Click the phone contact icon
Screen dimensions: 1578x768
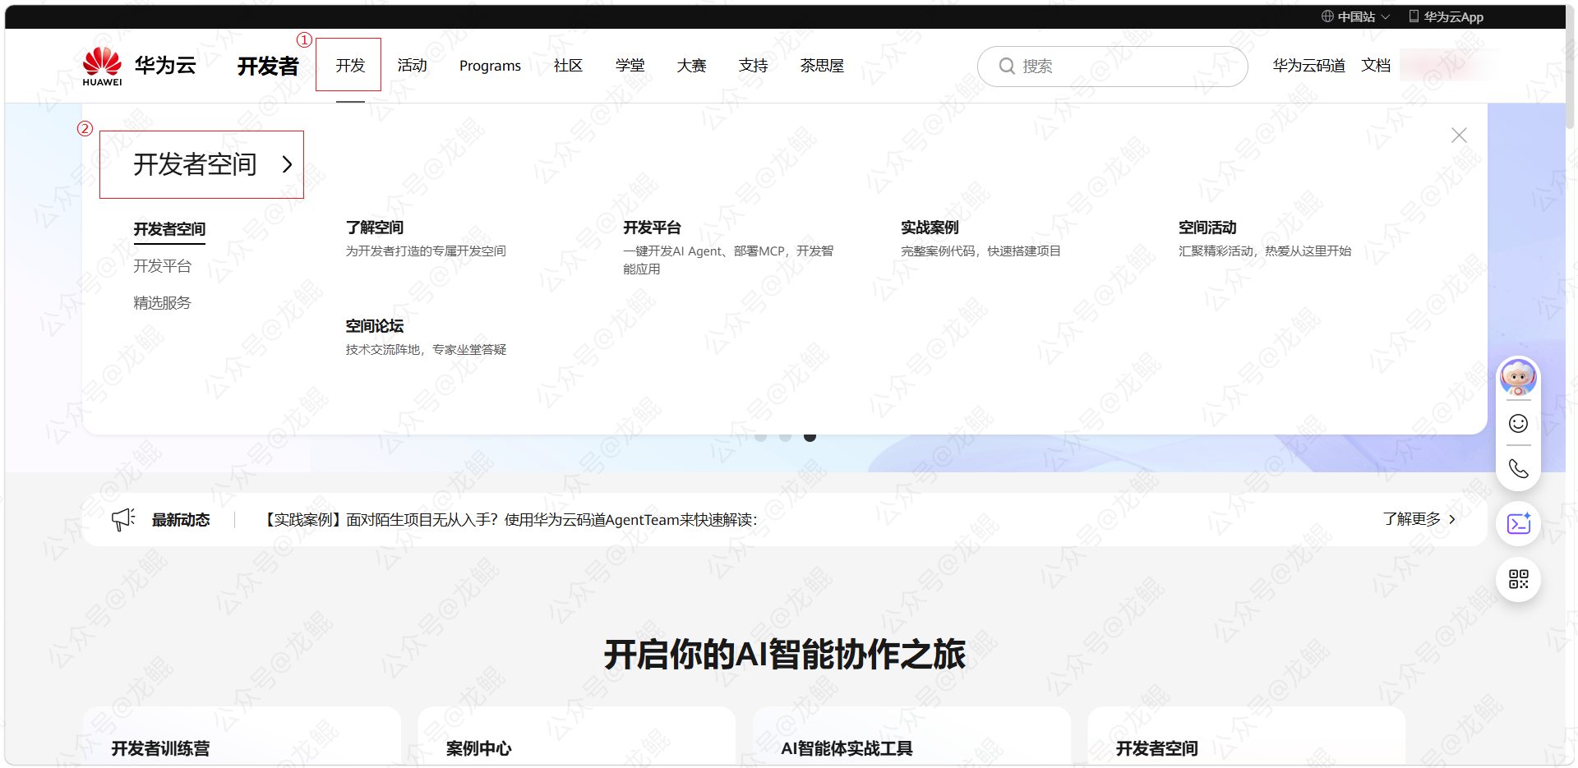click(x=1518, y=468)
